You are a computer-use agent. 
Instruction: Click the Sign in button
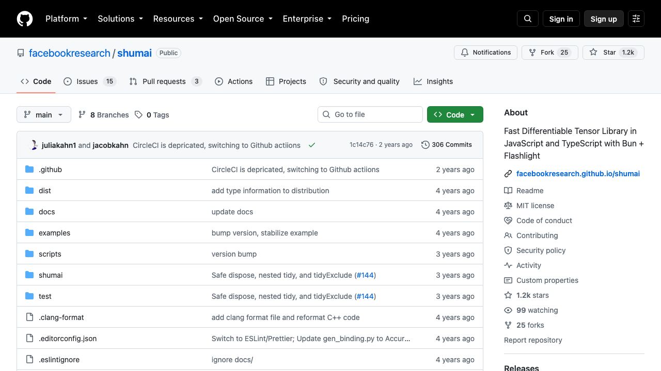click(561, 19)
